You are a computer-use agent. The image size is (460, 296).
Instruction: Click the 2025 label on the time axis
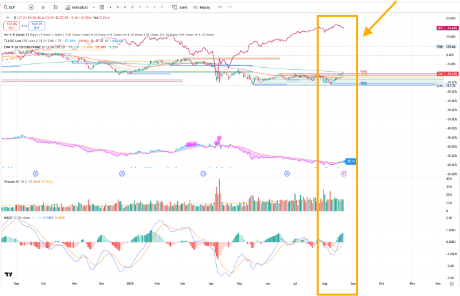(x=130, y=284)
